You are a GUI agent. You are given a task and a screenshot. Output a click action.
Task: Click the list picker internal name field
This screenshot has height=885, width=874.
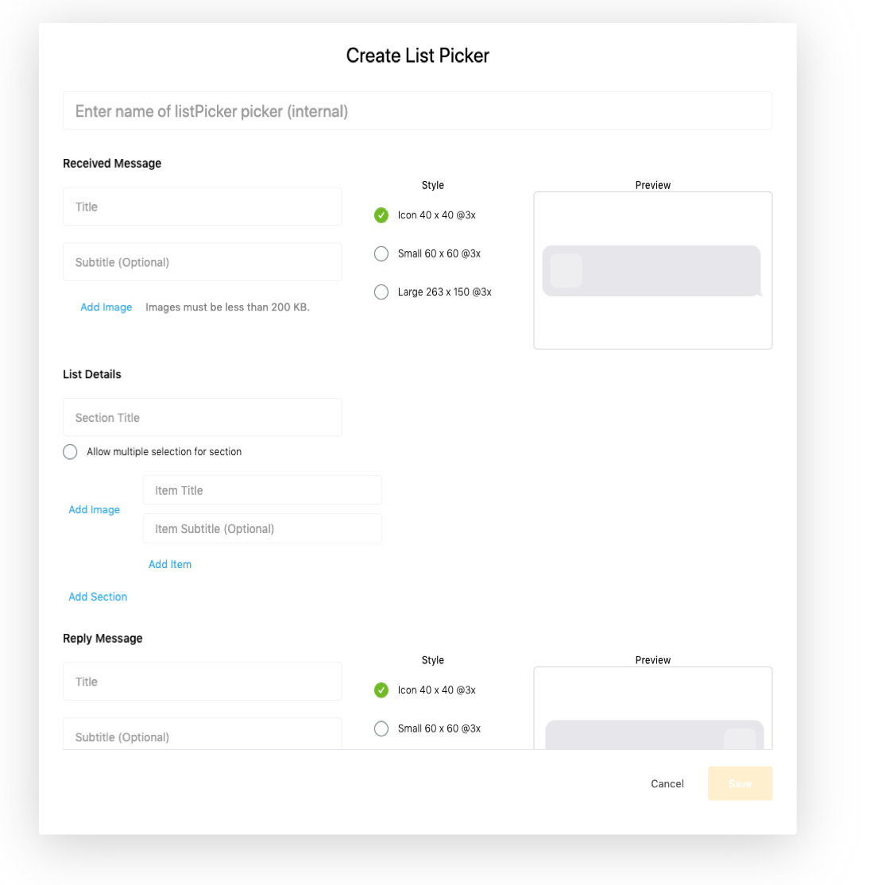point(417,110)
